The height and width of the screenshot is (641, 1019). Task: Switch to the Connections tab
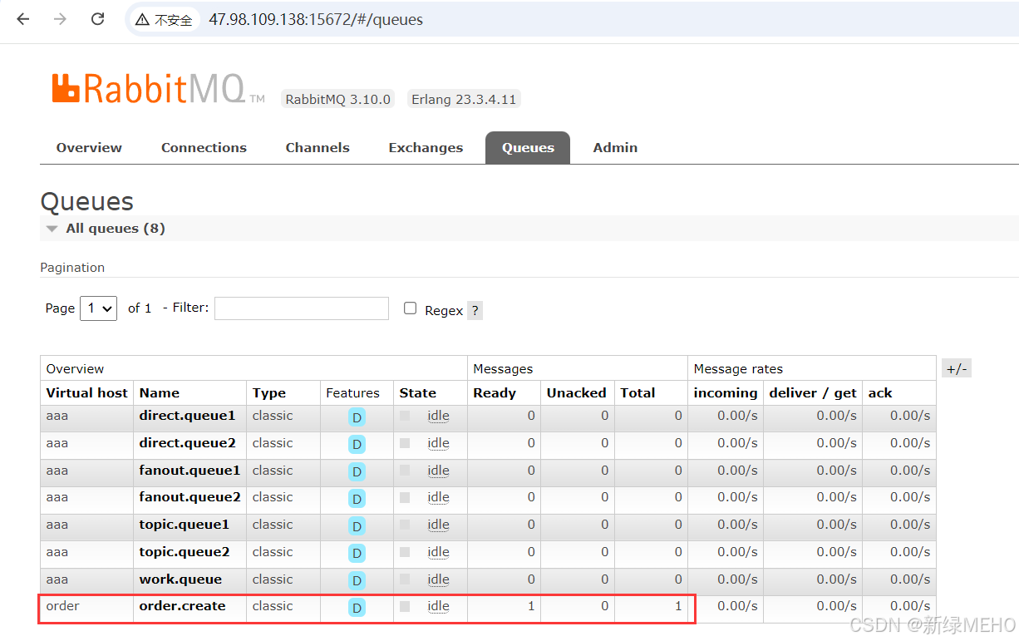(204, 147)
